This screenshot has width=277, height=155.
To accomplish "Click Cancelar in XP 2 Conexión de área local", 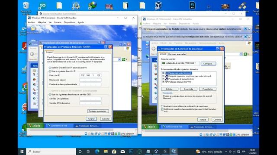I will tap(217, 120).
